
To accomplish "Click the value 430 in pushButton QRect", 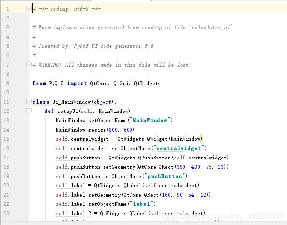I will [x=195, y=167].
